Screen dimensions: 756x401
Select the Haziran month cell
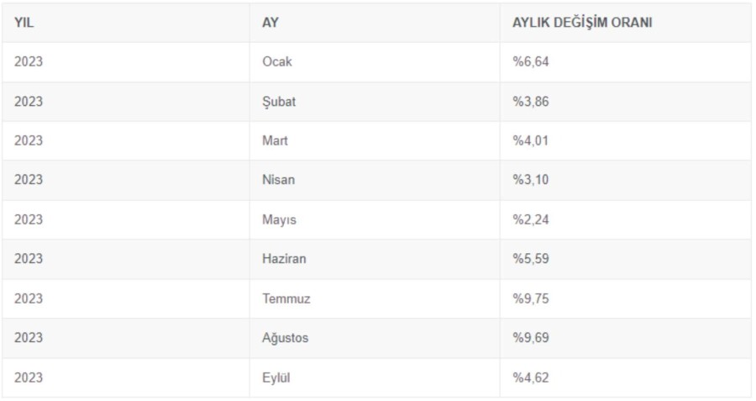click(284, 259)
